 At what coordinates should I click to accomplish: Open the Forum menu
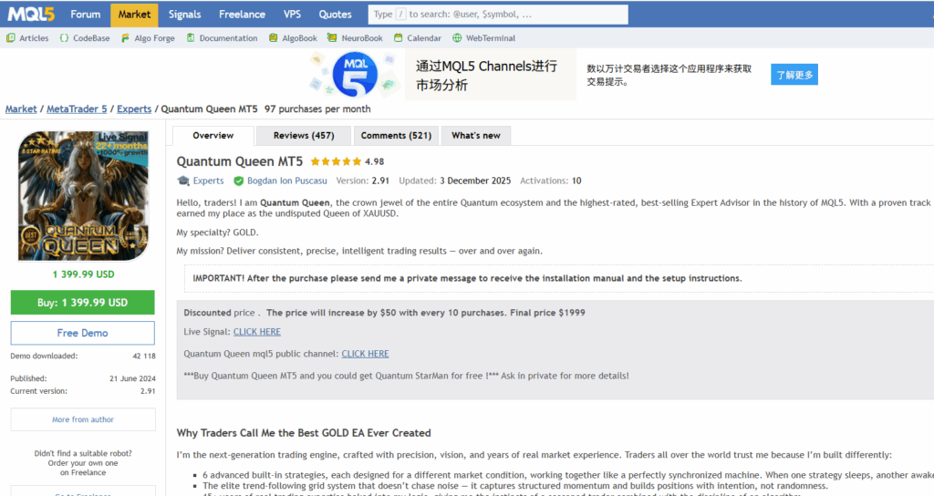point(85,15)
